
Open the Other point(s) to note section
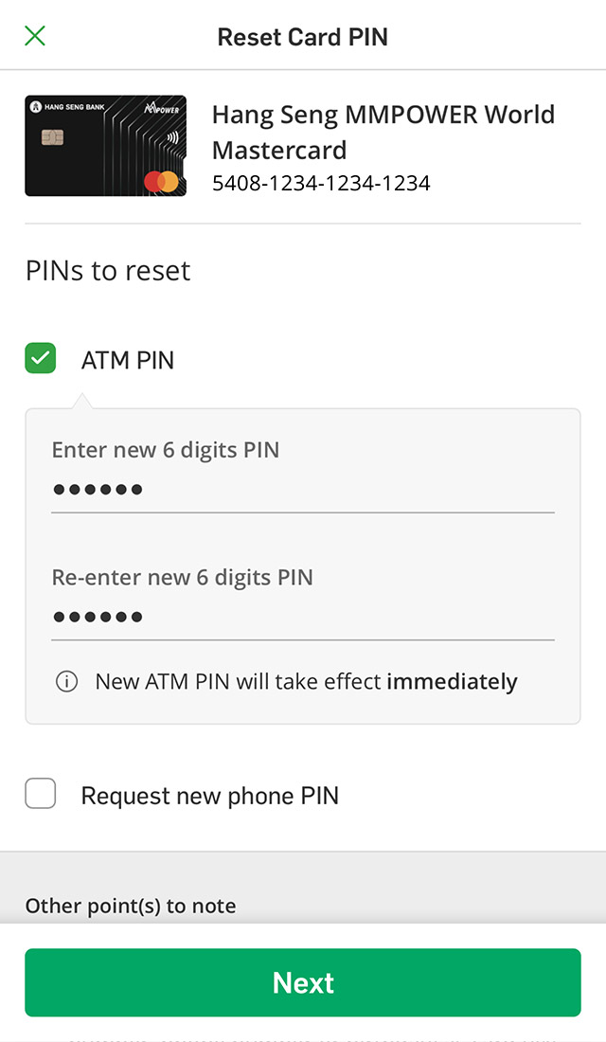(131, 906)
